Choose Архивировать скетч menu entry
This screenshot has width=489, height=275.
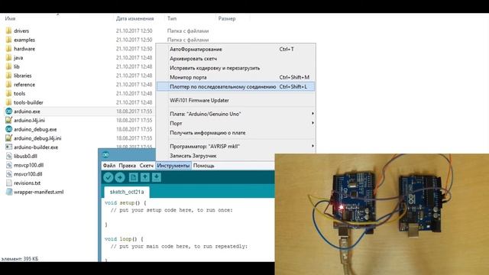click(236, 59)
